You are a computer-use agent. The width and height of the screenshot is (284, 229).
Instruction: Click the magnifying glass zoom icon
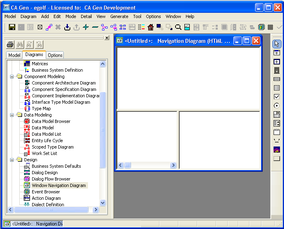(178, 27)
